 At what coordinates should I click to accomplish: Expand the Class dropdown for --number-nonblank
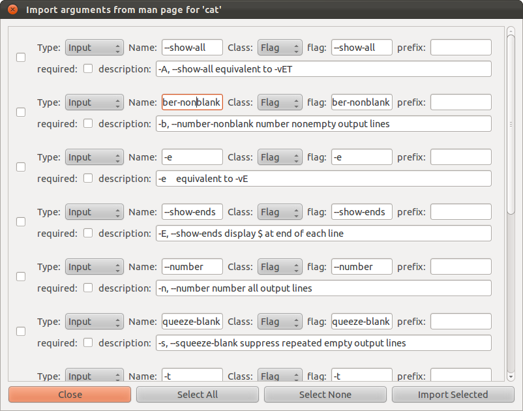click(280, 102)
